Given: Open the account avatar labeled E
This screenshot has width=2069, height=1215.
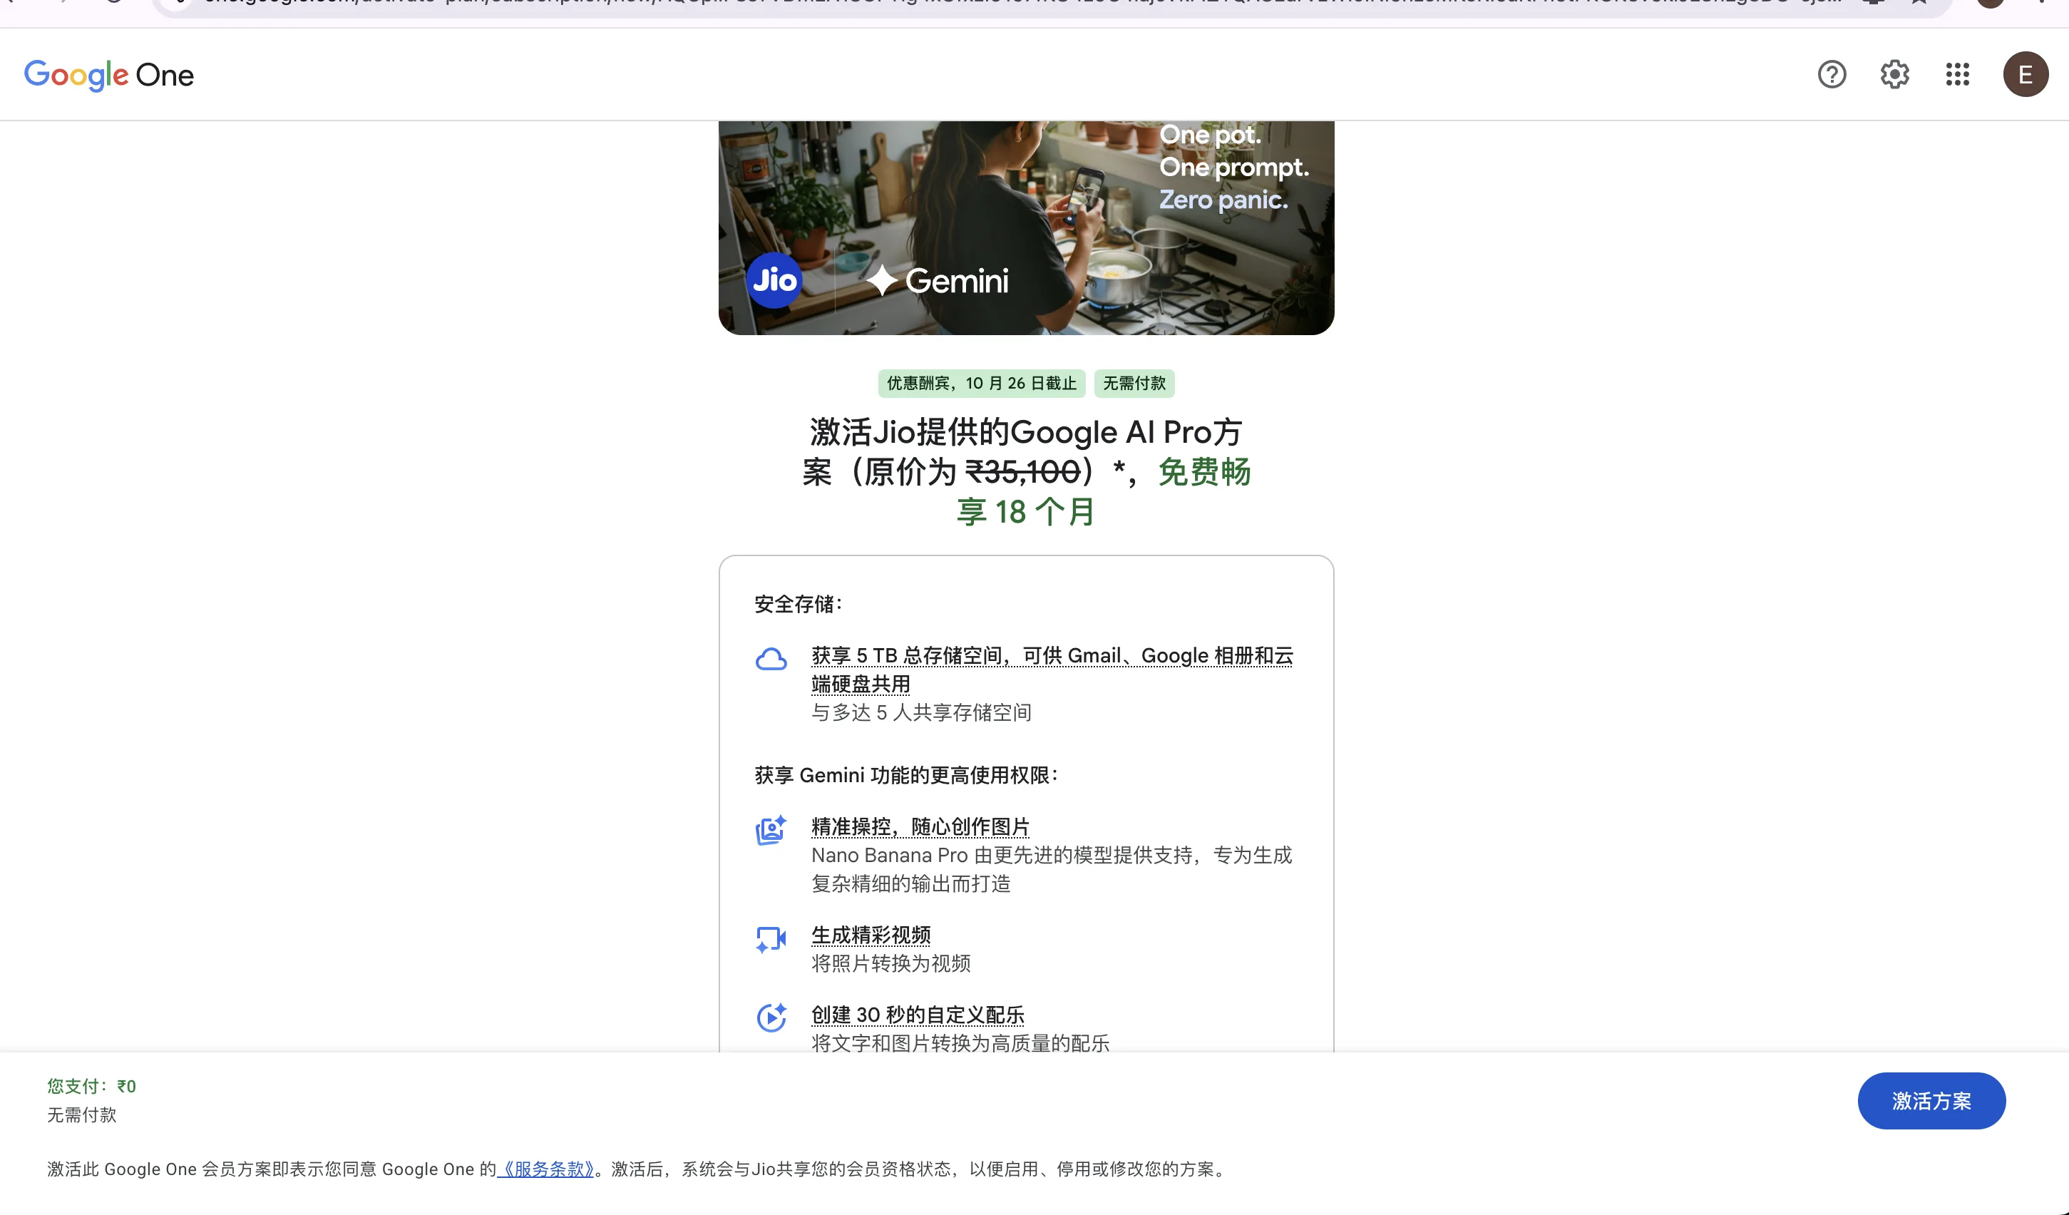Looking at the screenshot, I should [2026, 75].
